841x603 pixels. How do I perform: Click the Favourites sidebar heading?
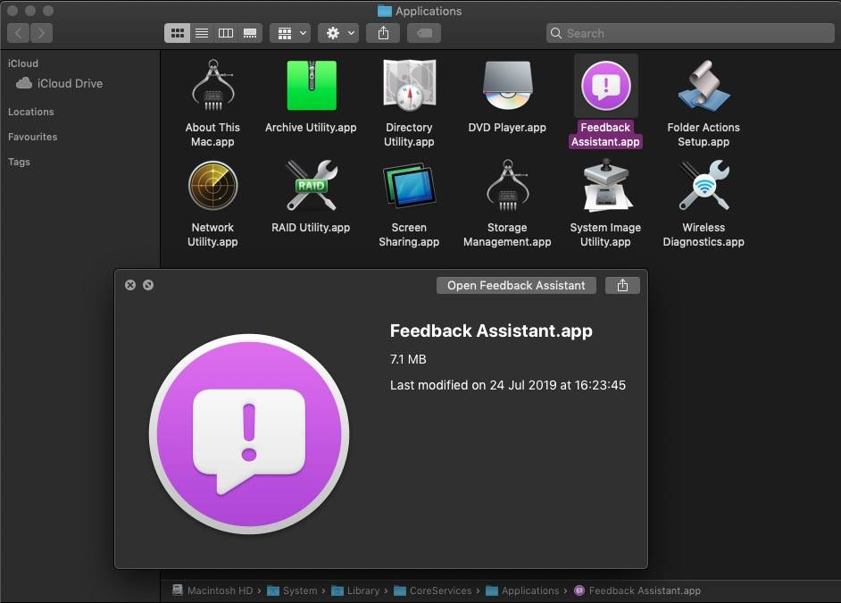[33, 137]
